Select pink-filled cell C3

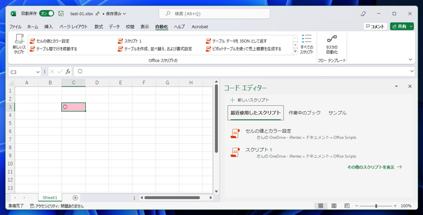(x=73, y=107)
